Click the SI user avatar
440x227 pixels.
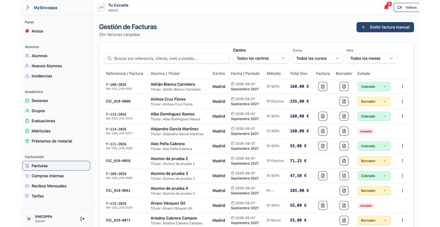[28, 219]
